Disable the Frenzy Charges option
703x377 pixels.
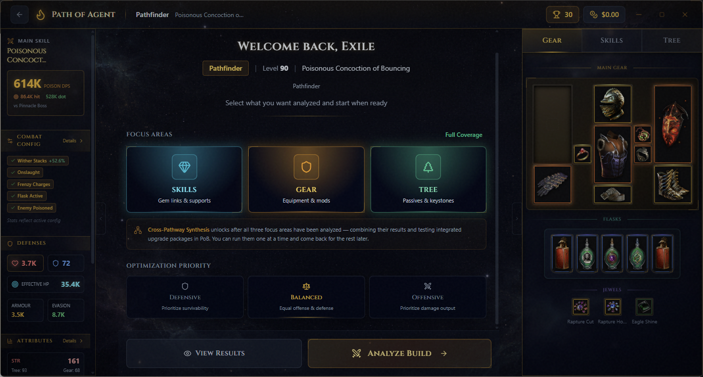pos(30,184)
